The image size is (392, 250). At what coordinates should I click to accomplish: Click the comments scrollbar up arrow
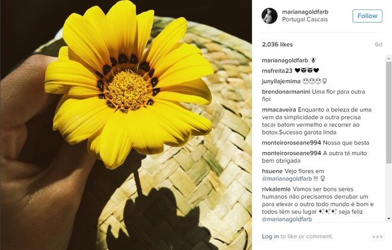click(388, 59)
